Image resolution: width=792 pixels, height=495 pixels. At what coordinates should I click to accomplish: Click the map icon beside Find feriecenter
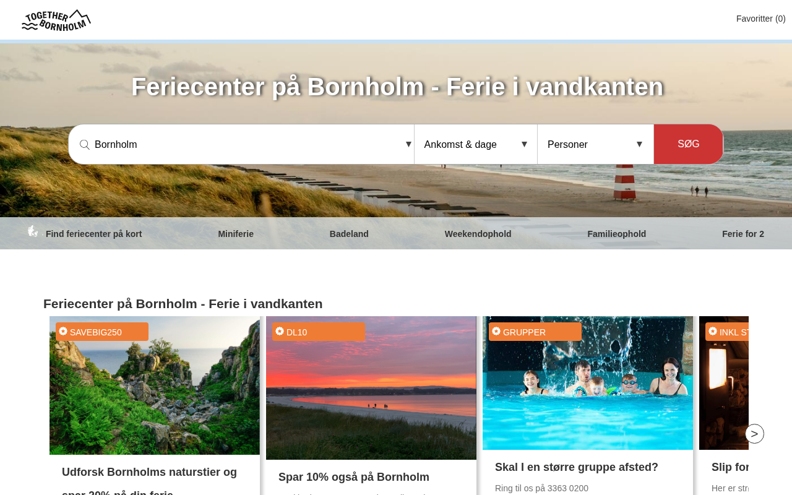pyautogui.click(x=33, y=231)
